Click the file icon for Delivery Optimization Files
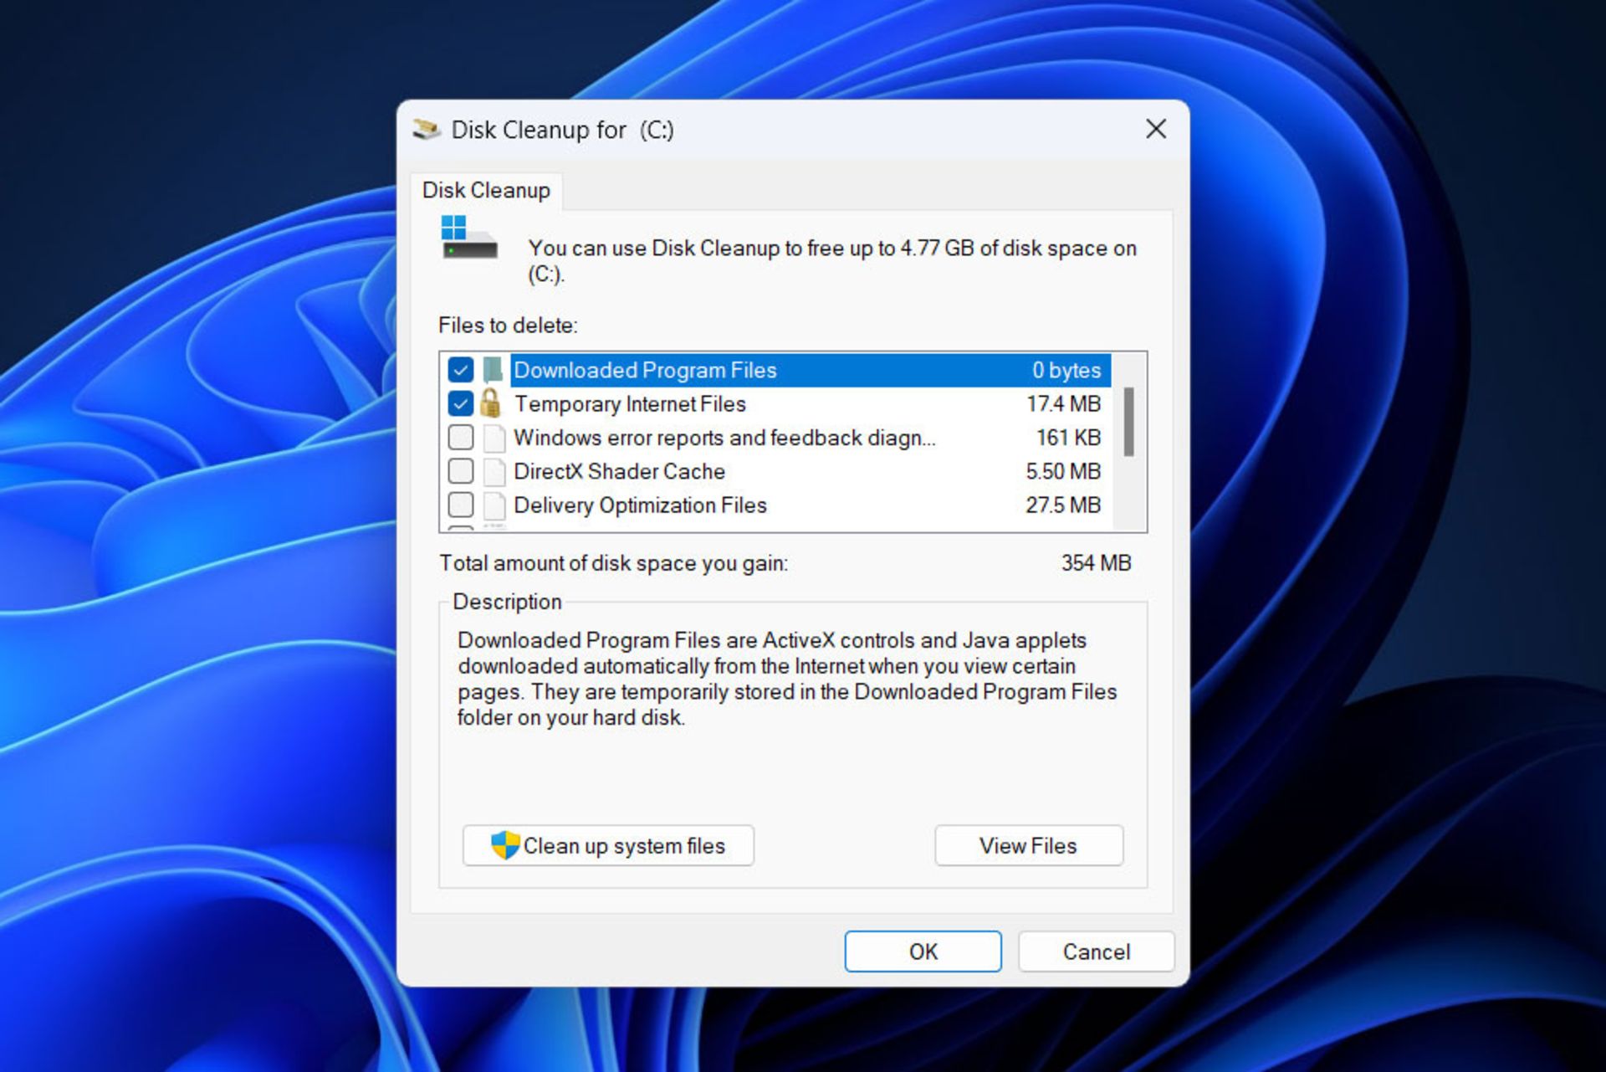 (x=494, y=505)
